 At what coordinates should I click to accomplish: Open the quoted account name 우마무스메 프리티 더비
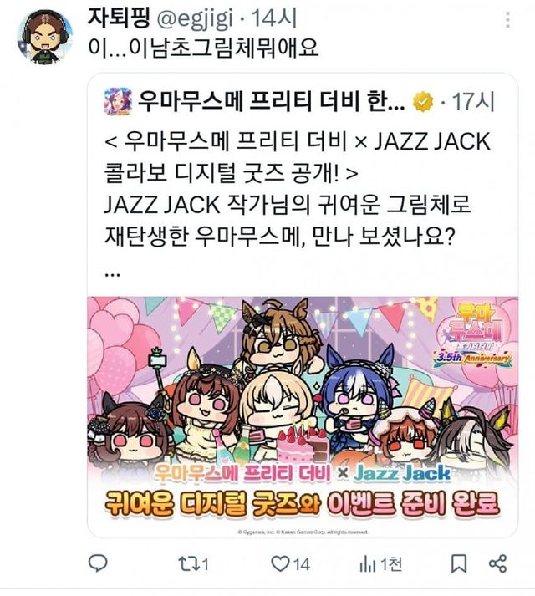click(x=271, y=101)
